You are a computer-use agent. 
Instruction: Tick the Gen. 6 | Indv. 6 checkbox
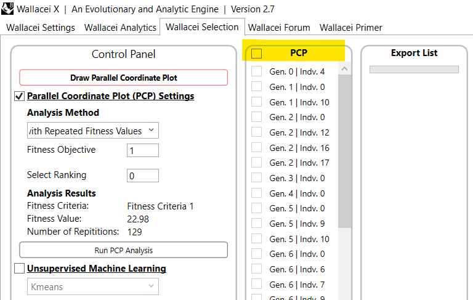point(256,269)
